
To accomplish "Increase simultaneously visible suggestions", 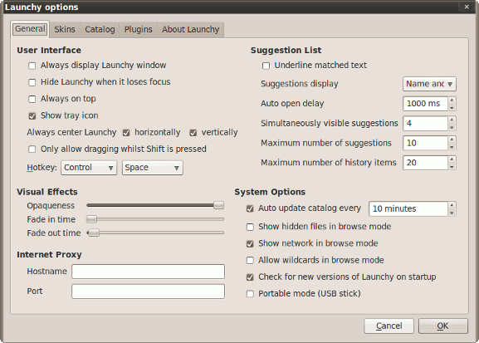I will [x=452, y=120].
